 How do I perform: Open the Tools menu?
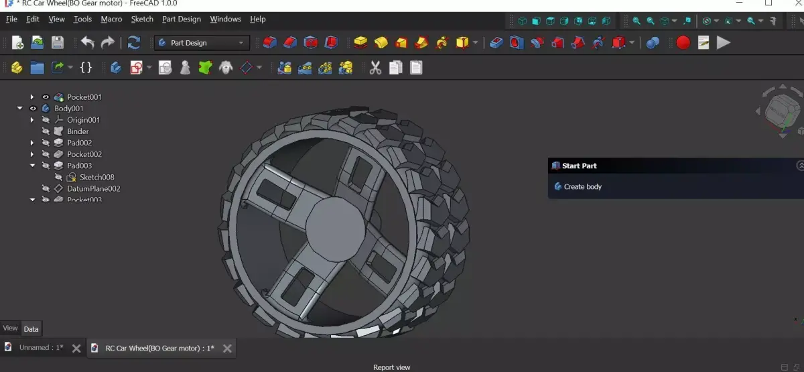(x=83, y=19)
